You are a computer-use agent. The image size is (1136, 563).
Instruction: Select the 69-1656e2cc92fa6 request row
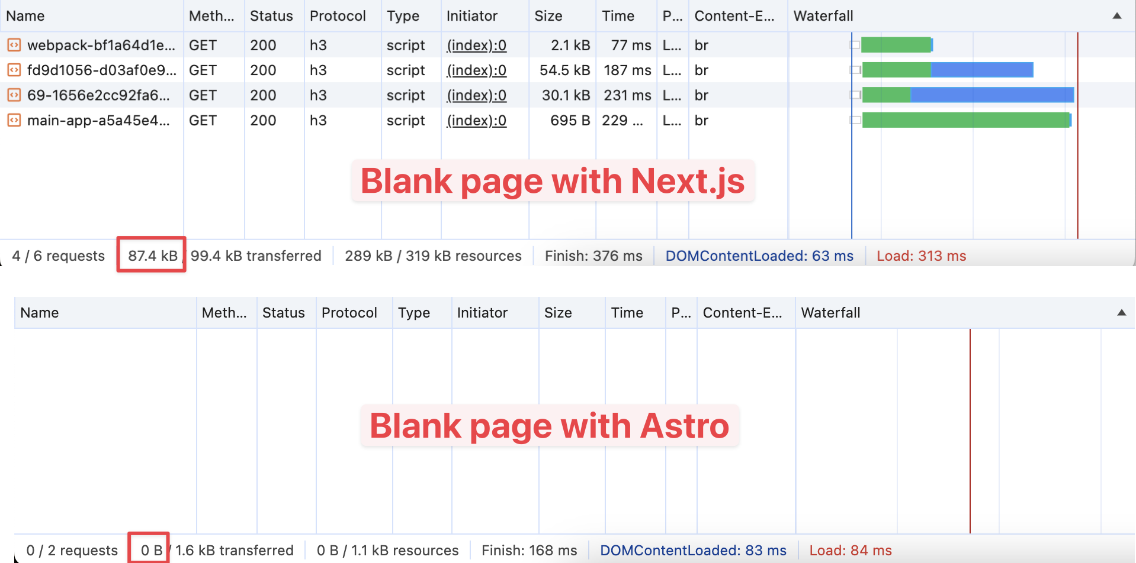tap(567, 95)
